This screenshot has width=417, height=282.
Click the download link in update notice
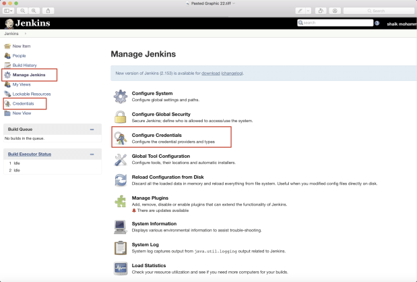[211, 74]
